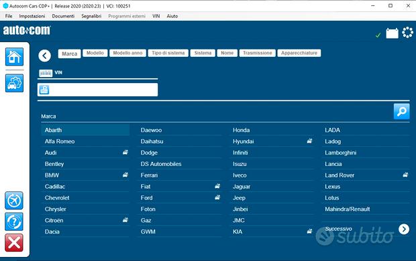
Task: Select the Marca tab
Action: [x=70, y=54]
